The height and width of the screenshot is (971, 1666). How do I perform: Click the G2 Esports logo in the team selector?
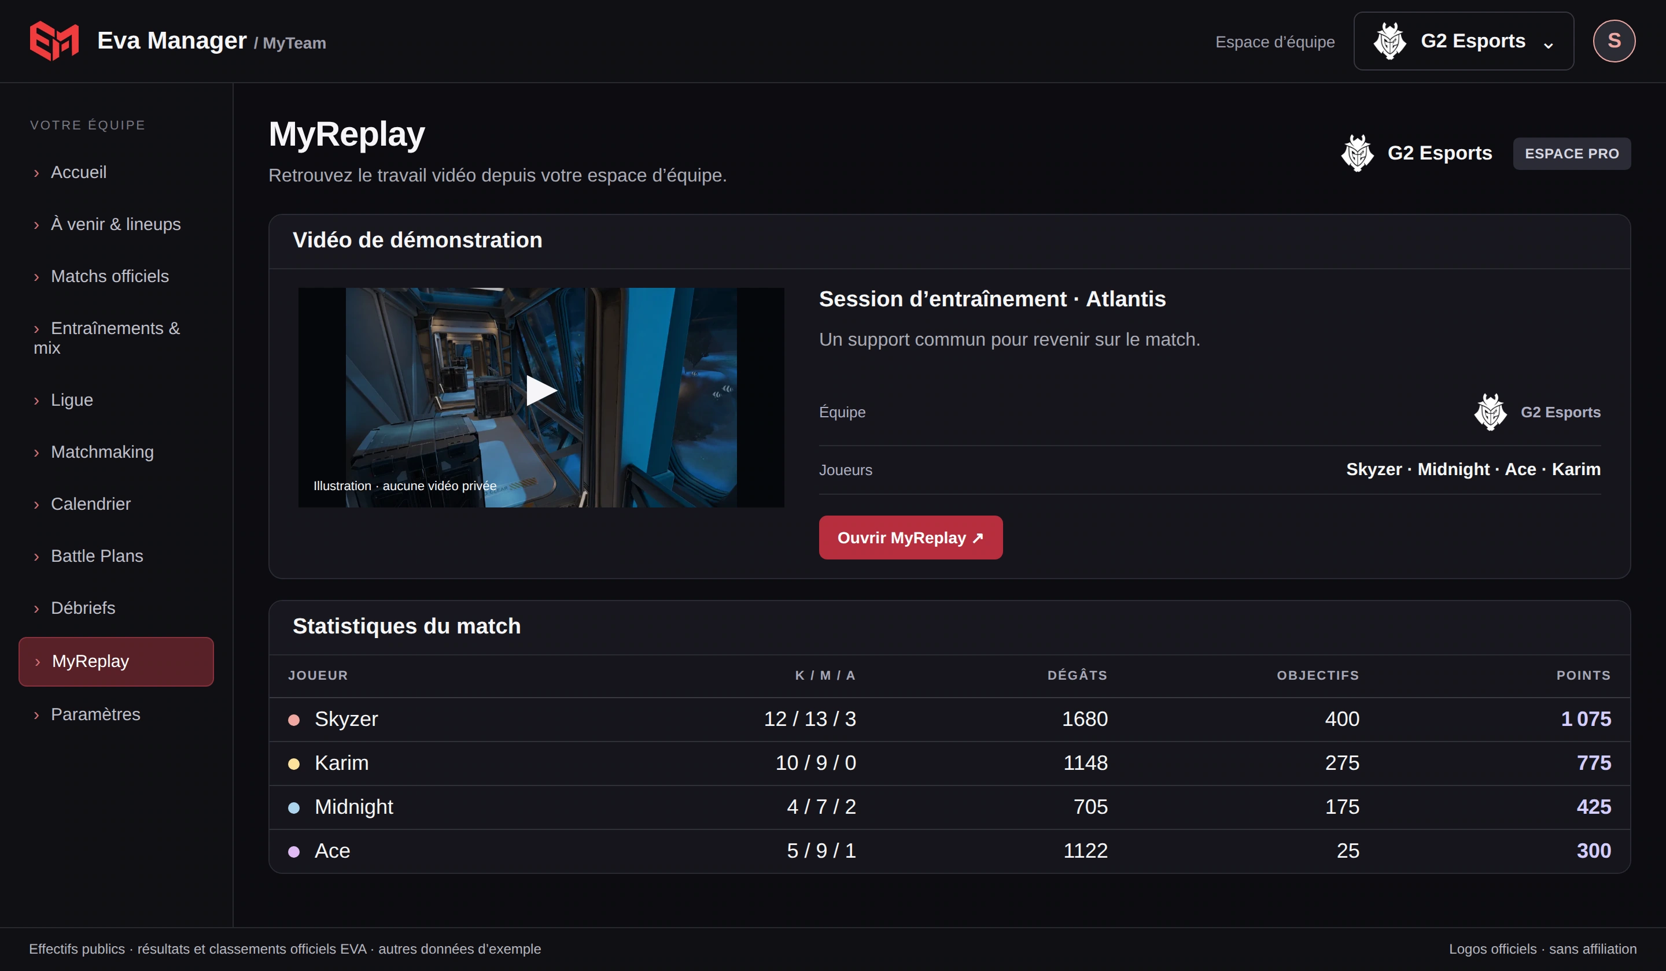[x=1389, y=41]
